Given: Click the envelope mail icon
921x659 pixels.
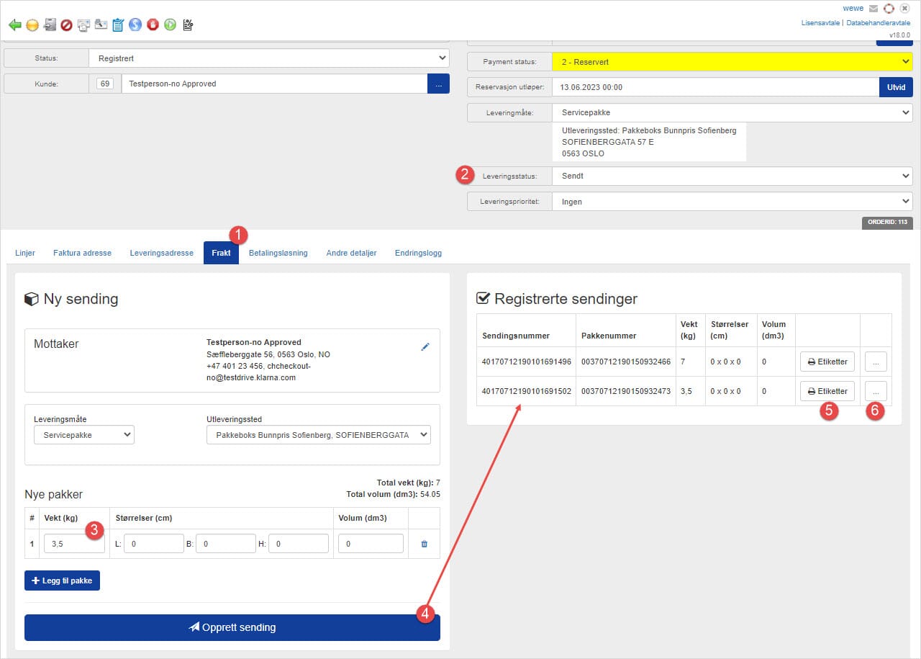Looking at the screenshot, I should [x=874, y=9].
